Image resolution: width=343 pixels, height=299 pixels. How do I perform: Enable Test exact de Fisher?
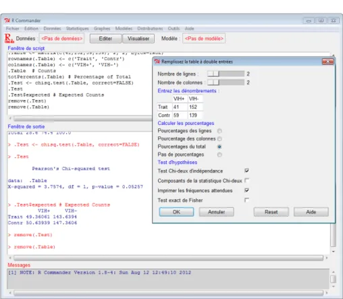click(246, 200)
